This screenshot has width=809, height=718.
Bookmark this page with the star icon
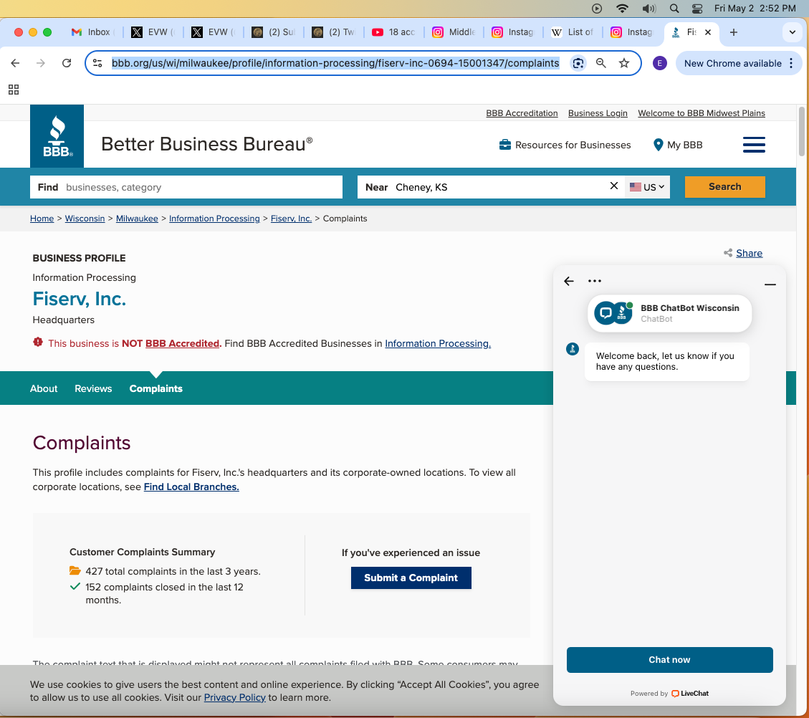click(x=624, y=63)
